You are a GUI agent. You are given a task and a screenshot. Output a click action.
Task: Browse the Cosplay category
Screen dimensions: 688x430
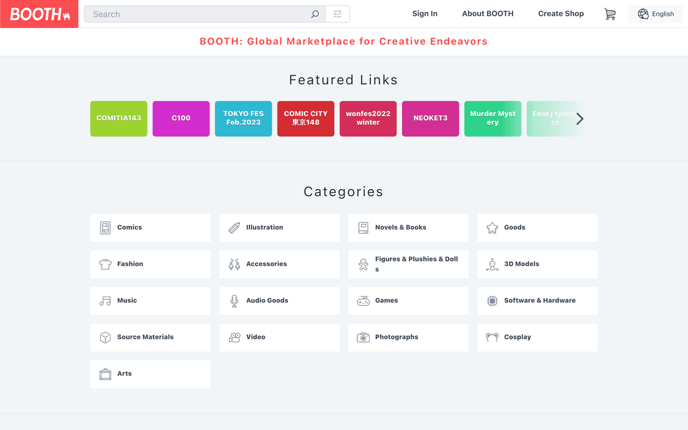click(537, 338)
